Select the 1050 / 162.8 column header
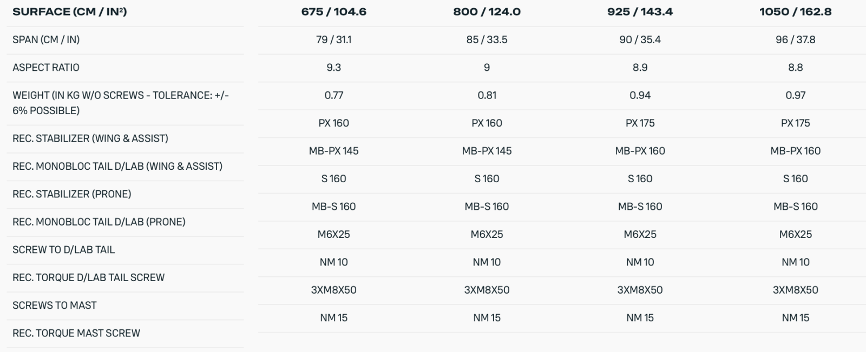 pos(795,12)
